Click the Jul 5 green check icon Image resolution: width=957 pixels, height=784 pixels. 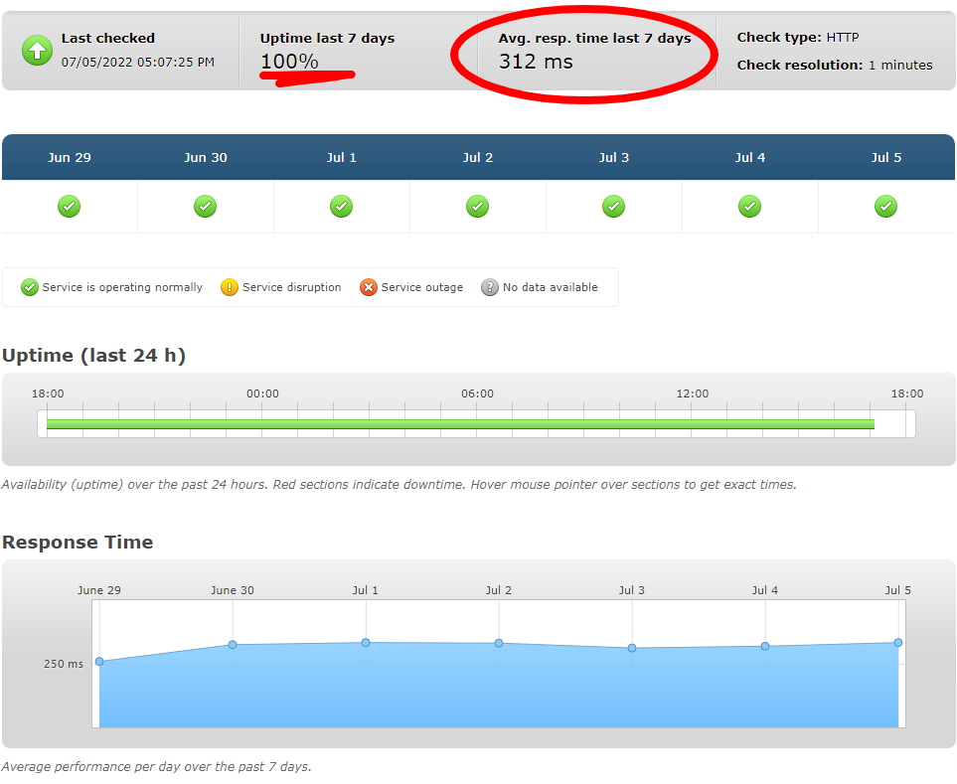pyautogui.click(x=885, y=207)
